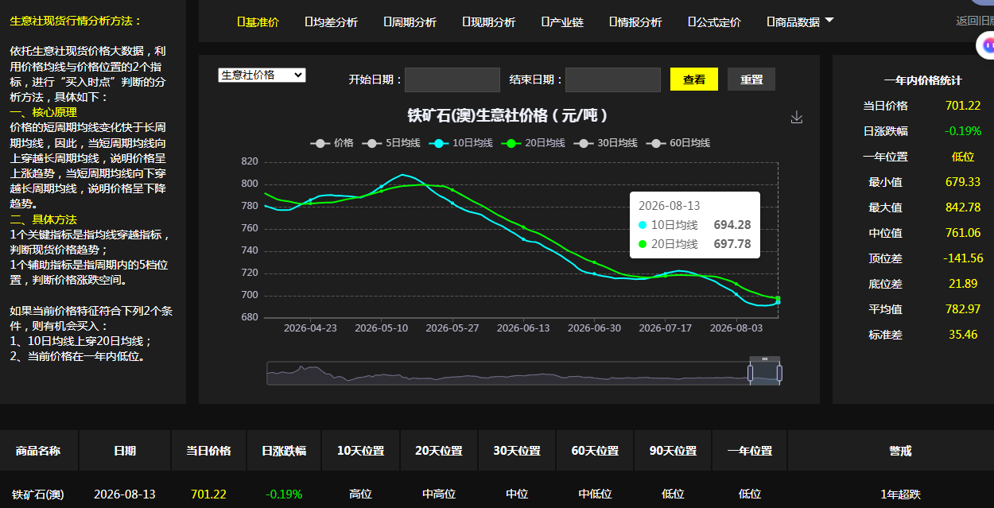Image resolution: width=994 pixels, height=508 pixels.
Task: Click the 一、核心原理 heading in sidebar
Action: (x=44, y=112)
